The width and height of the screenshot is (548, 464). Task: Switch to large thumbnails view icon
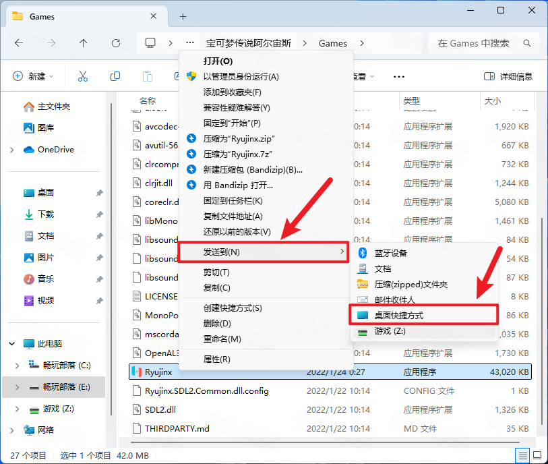(537, 455)
